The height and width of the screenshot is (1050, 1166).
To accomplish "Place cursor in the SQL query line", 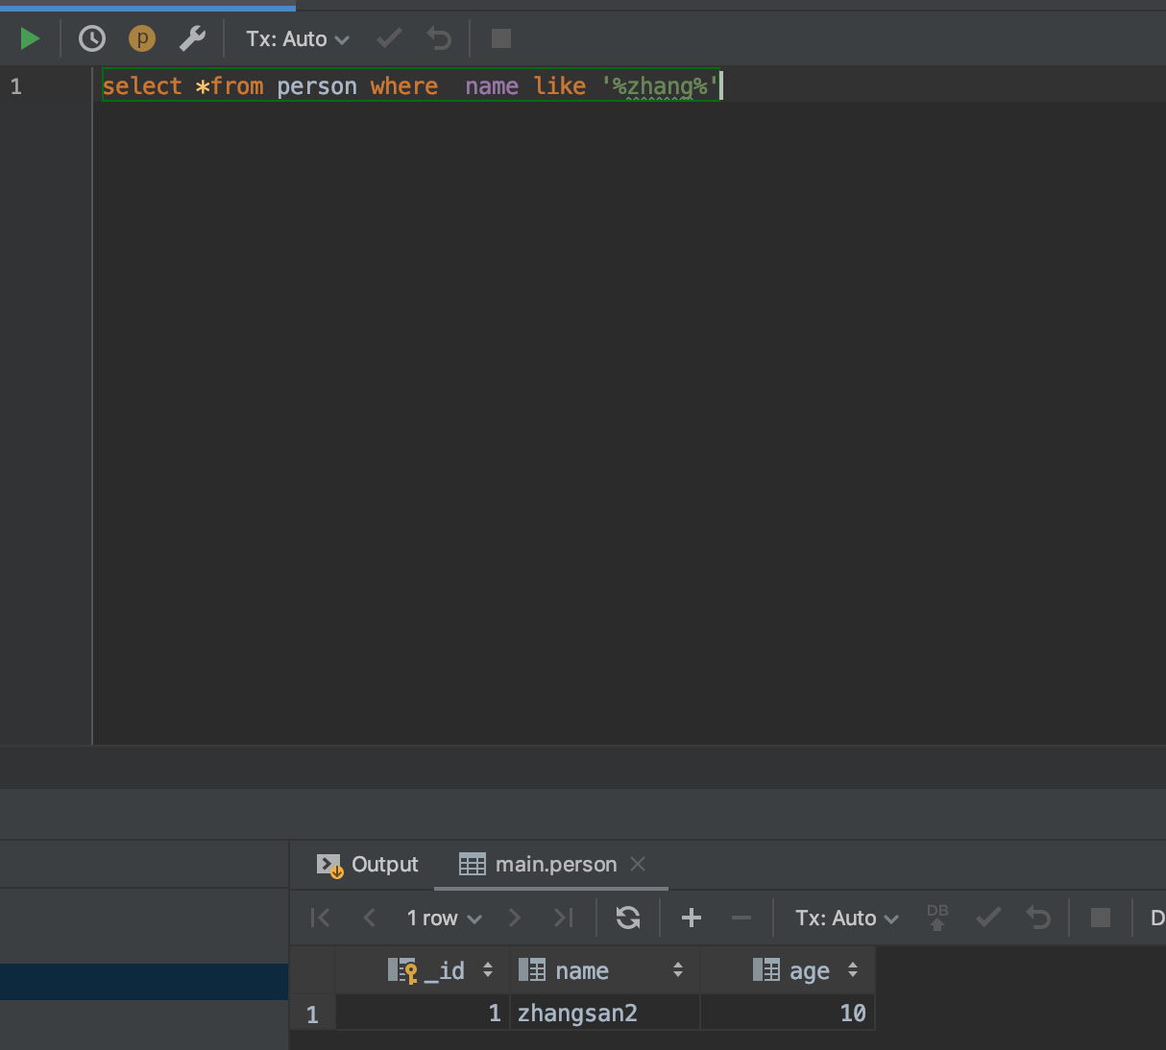I will (x=411, y=85).
